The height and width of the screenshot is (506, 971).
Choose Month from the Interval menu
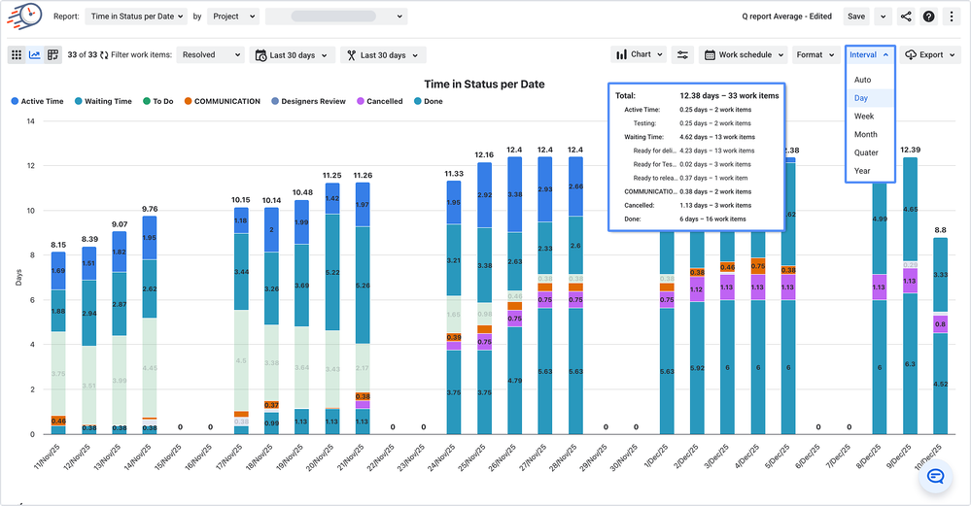[865, 134]
